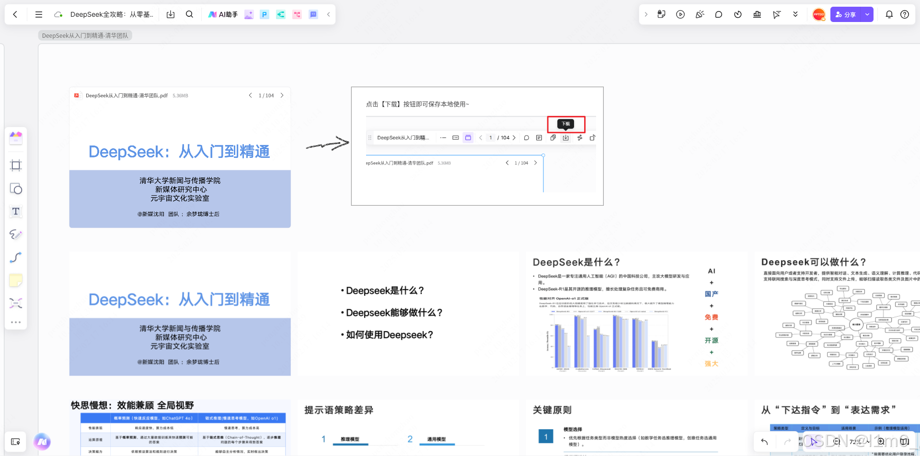The image size is (920, 456).
Task: Click the purple 分享 share button
Action: [846, 14]
